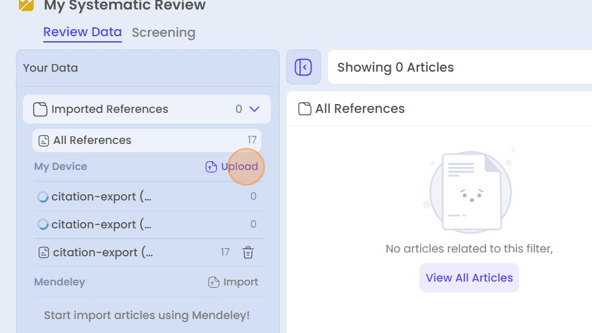The height and width of the screenshot is (333, 592).
Task: Click the Upload link text
Action: (239, 166)
